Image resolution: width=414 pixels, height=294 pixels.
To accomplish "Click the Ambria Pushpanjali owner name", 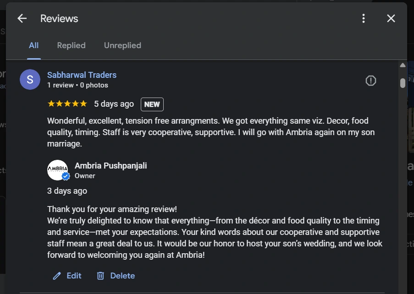I will [x=110, y=166].
